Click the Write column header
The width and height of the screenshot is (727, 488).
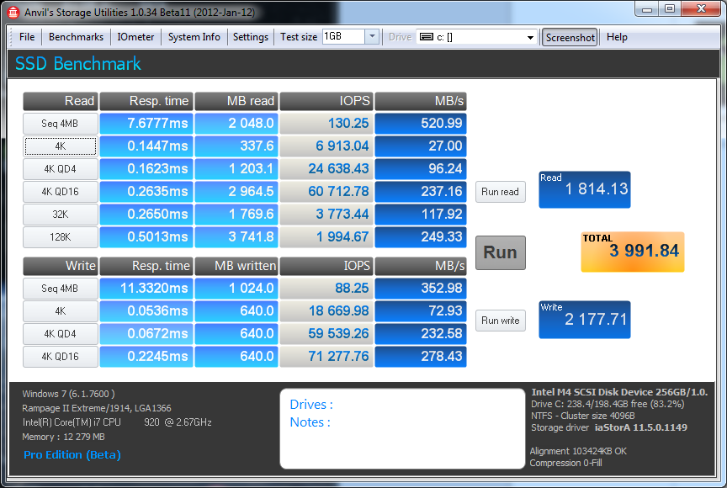point(61,266)
